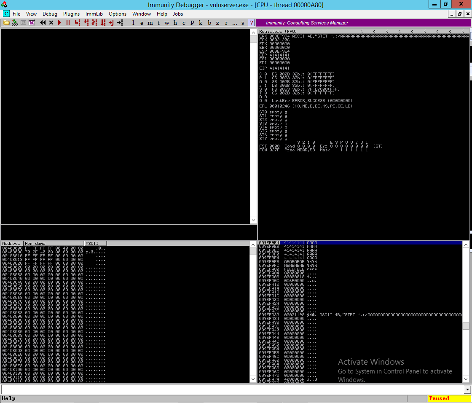Open the File menu
The image size is (472, 403).
point(16,14)
